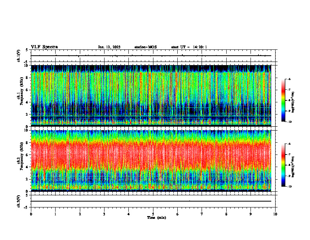Click the ch.1 spectrogram panel
The width and height of the screenshot is (310, 240).
click(x=151, y=96)
